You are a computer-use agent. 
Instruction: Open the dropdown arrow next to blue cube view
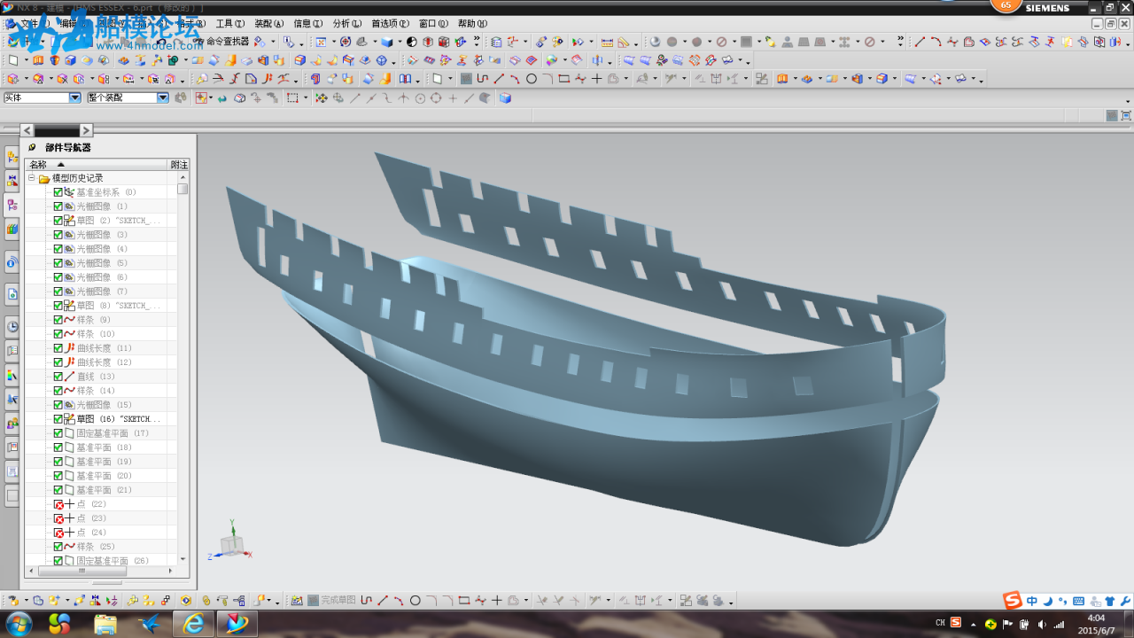click(x=399, y=42)
